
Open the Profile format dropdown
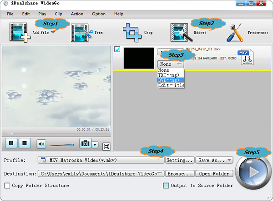(x=101, y=160)
